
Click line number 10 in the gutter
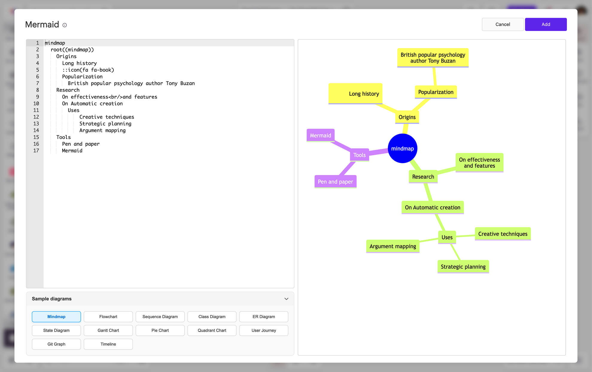(36, 104)
